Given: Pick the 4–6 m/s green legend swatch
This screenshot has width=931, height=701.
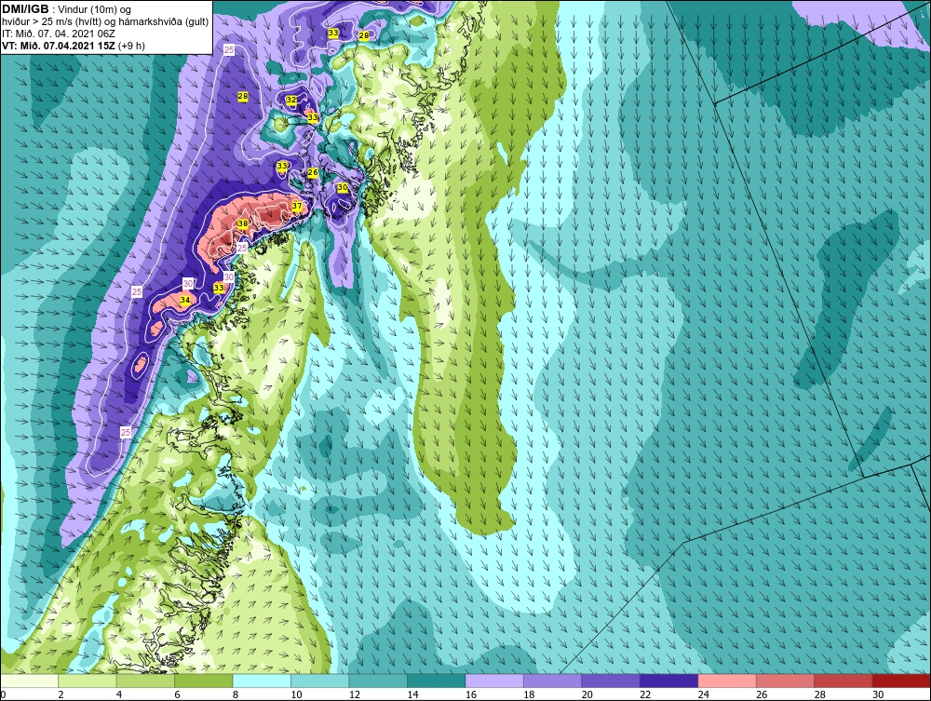Looking at the screenshot, I should click(x=145, y=681).
